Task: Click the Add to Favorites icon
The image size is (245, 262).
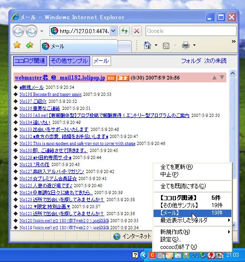Action: coord(30,45)
